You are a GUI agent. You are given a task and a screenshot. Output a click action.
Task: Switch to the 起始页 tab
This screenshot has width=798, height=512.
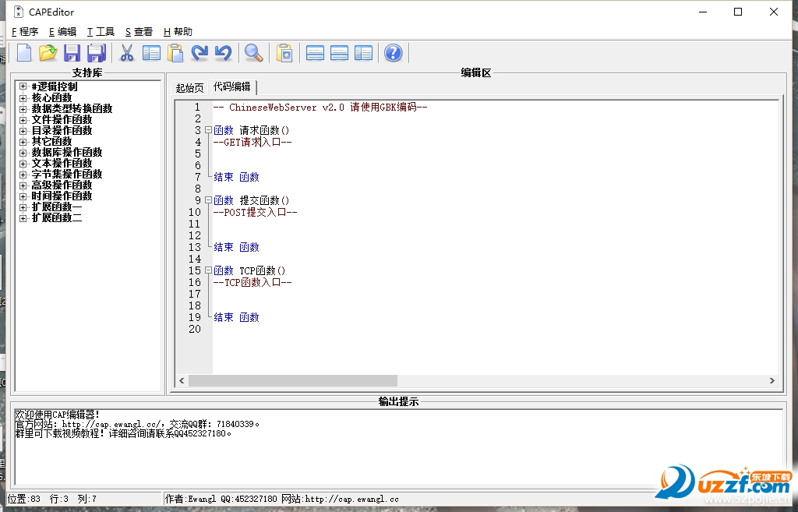click(x=190, y=88)
